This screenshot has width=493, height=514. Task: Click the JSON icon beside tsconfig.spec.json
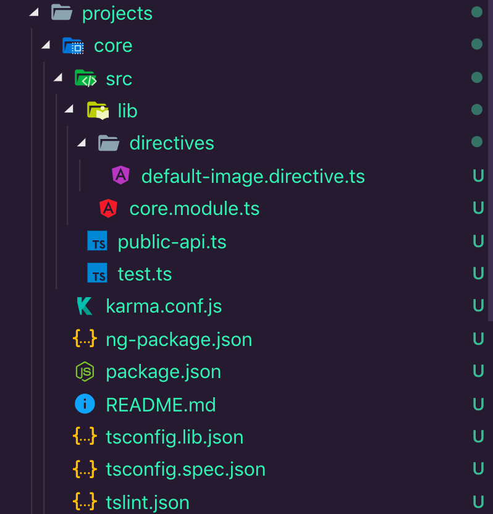click(85, 468)
